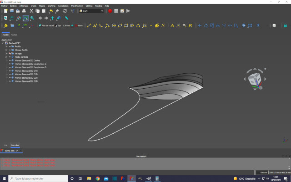Click the What's This help cursor icon
The image size is (291, 182).
click(x=72, y=11)
